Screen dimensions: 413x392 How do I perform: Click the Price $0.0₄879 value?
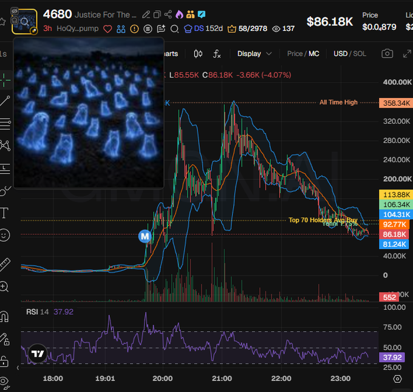coord(379,27)
